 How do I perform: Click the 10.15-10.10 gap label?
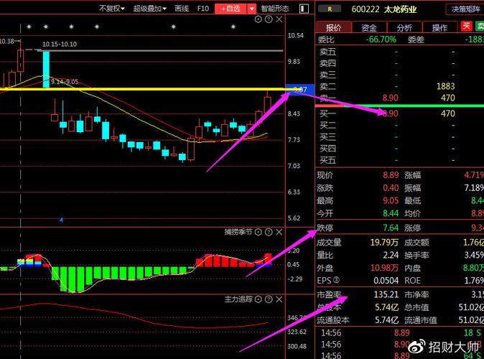pos(60,44)
